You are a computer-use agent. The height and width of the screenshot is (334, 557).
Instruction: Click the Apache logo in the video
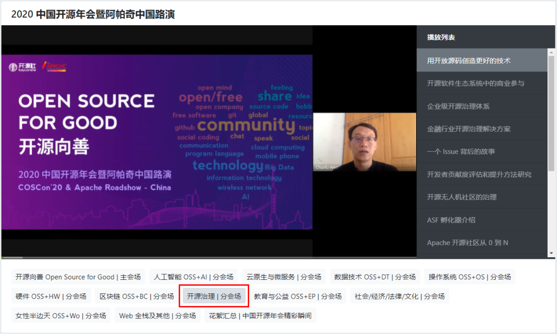(x=54, y=66)
